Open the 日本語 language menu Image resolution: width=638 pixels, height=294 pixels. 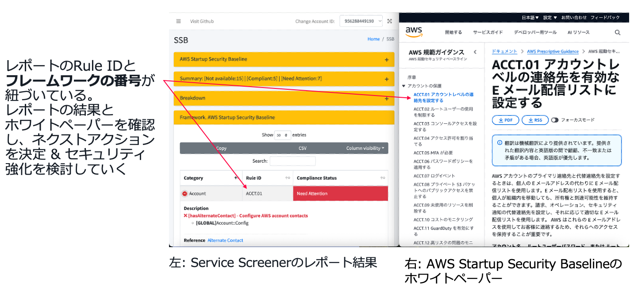tap(530, 18)
